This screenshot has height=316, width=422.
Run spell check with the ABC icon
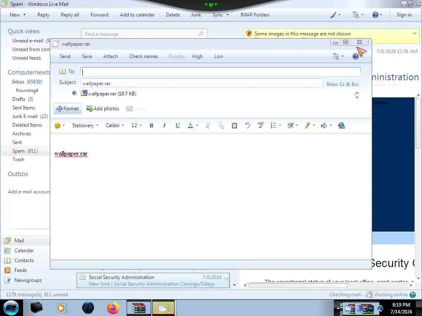point(261,125)
